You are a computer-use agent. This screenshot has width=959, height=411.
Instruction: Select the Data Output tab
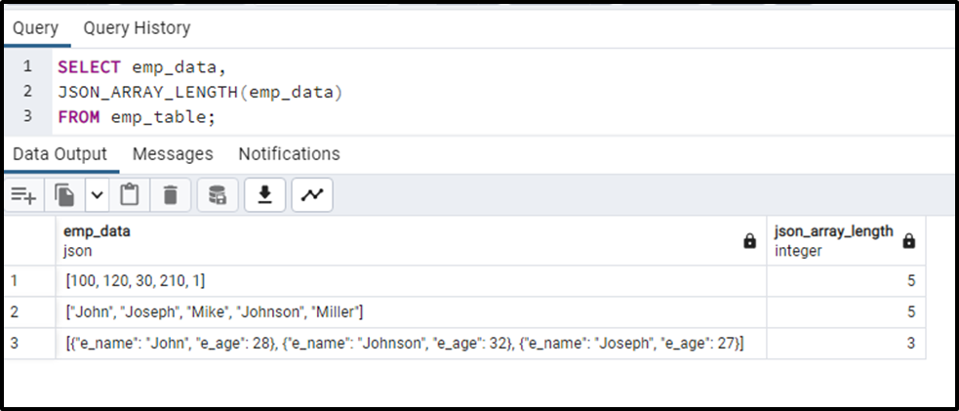point(60,153)
